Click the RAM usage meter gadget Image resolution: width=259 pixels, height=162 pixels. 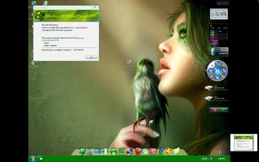pyautogui.click(x=218, y=34)
